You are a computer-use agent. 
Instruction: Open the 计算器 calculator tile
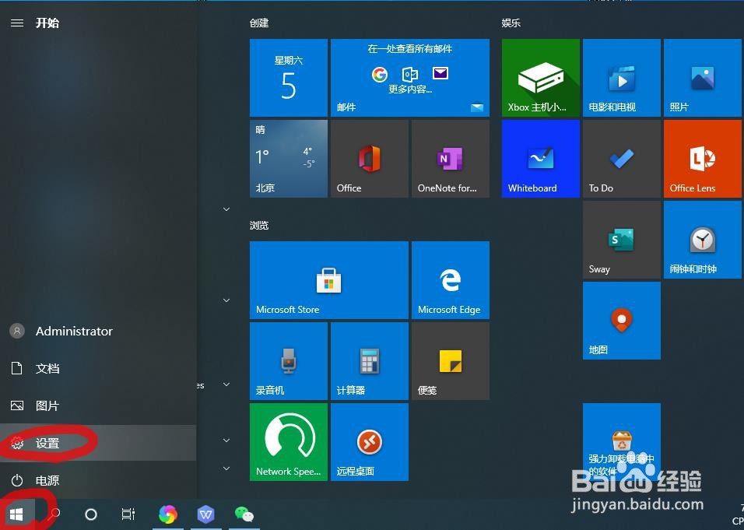tap(369, 361)
